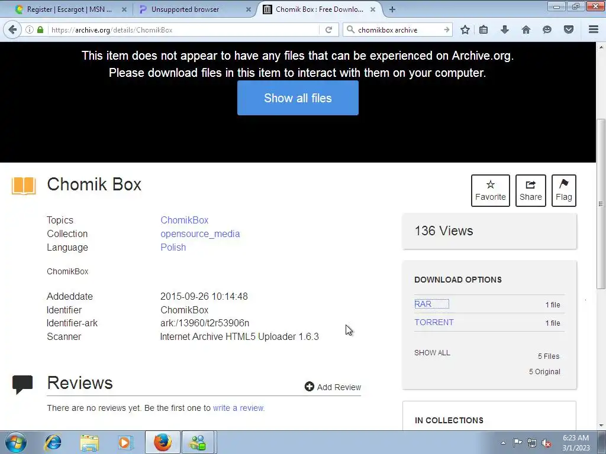Screen dimensions: 606x454
Task: Show bookmarks list icon in toolbar
Action: point(483,30)
